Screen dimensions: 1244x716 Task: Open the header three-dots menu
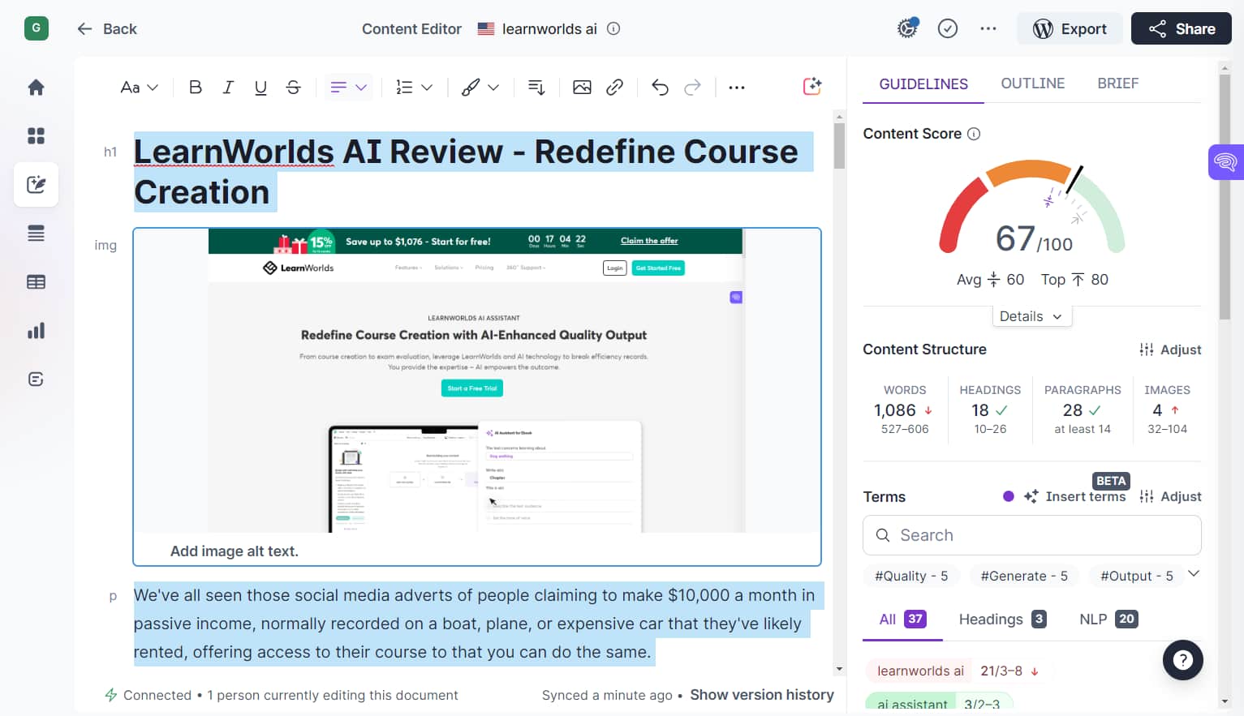(988, 28)
